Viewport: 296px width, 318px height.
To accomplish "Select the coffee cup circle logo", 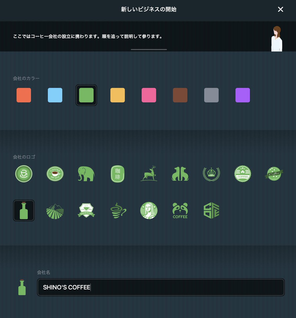I will click(x=24, y=174).
